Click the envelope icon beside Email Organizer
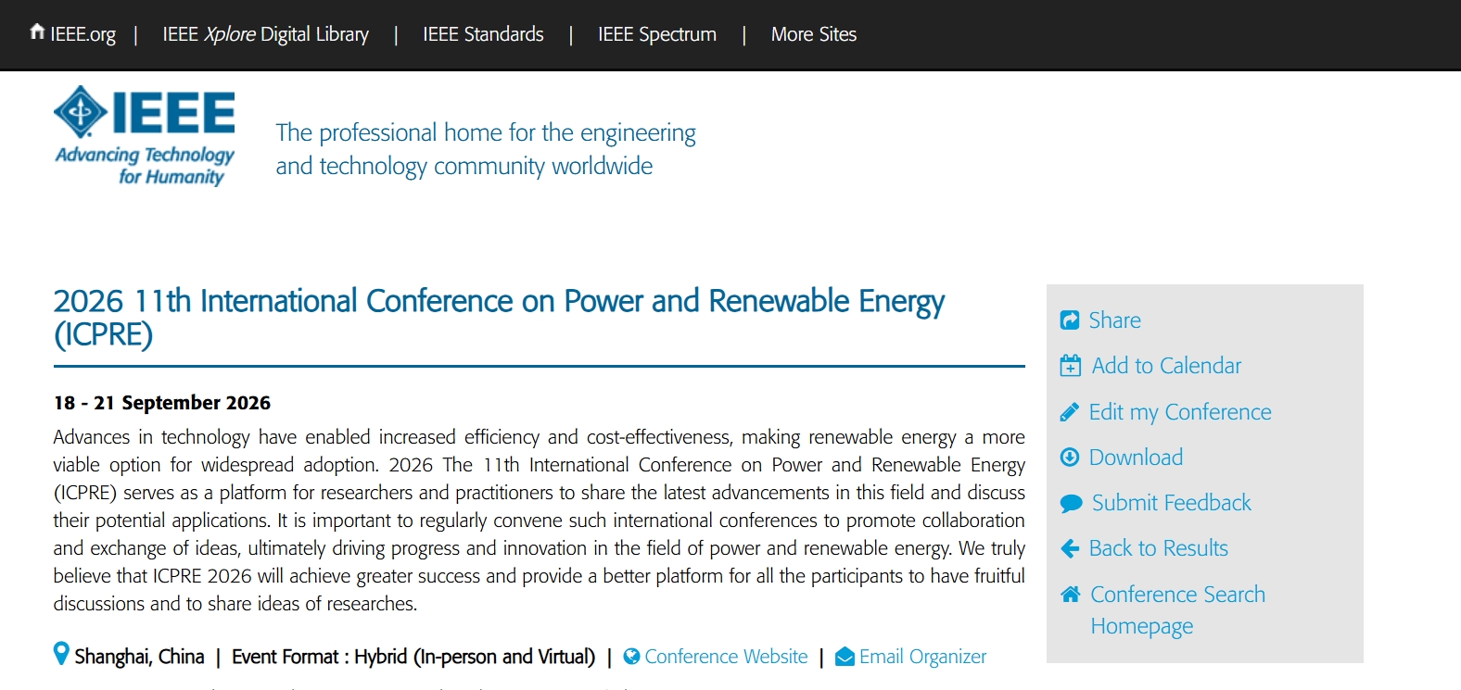1461x690 pixels. pyautogui.click(x=845, y=657)
